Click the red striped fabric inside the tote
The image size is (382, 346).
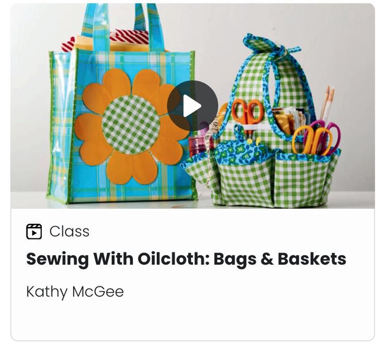pos(131,37)
